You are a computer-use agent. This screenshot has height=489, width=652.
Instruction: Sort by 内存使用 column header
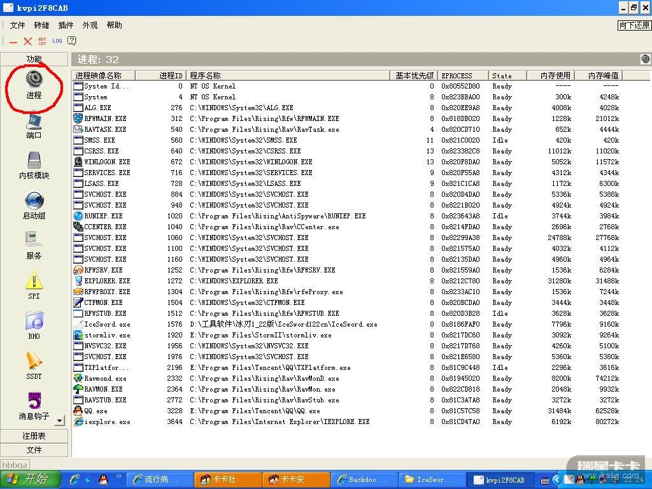tap(551, 75)
